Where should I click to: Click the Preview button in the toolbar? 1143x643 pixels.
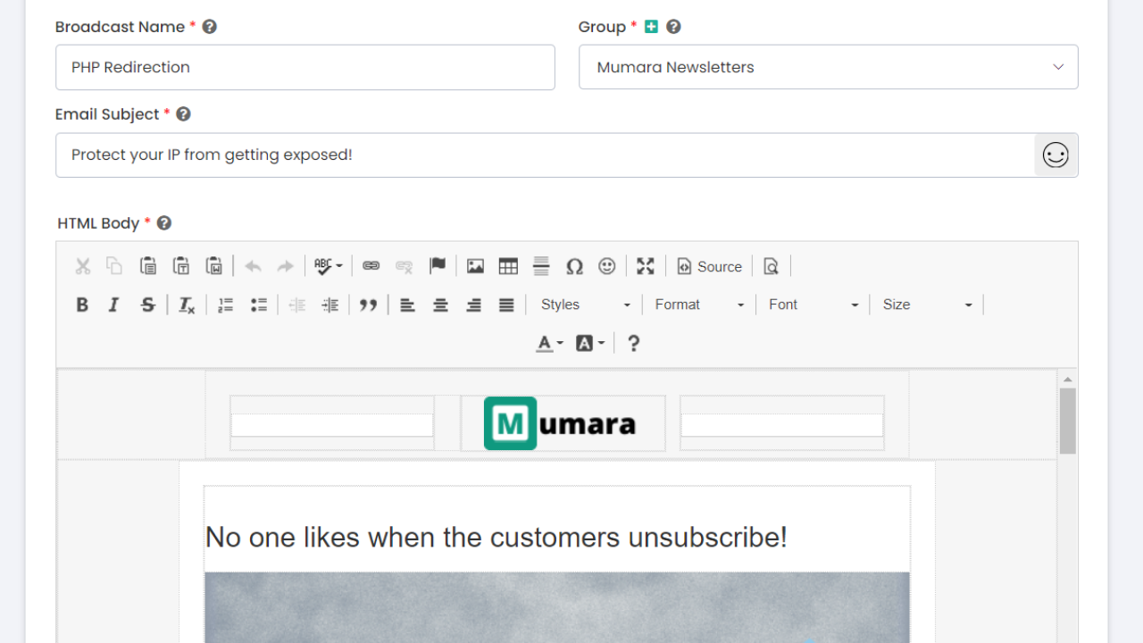pyautogui.click(x=772, y=266)
